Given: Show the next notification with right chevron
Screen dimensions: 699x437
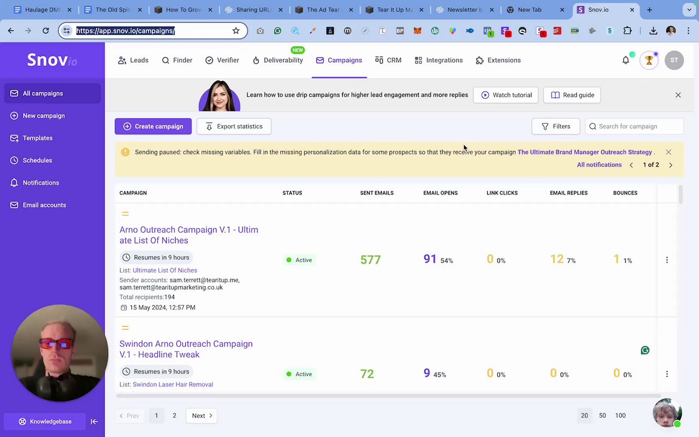Looking at the screenshot, I should [x=671, y=165].
